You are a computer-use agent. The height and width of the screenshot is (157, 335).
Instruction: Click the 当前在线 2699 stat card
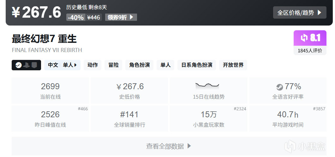point(50,91)
